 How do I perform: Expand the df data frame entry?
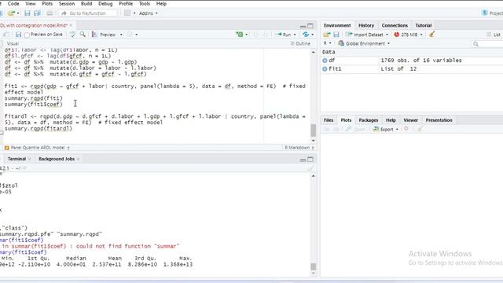click(x=325, y=61)
